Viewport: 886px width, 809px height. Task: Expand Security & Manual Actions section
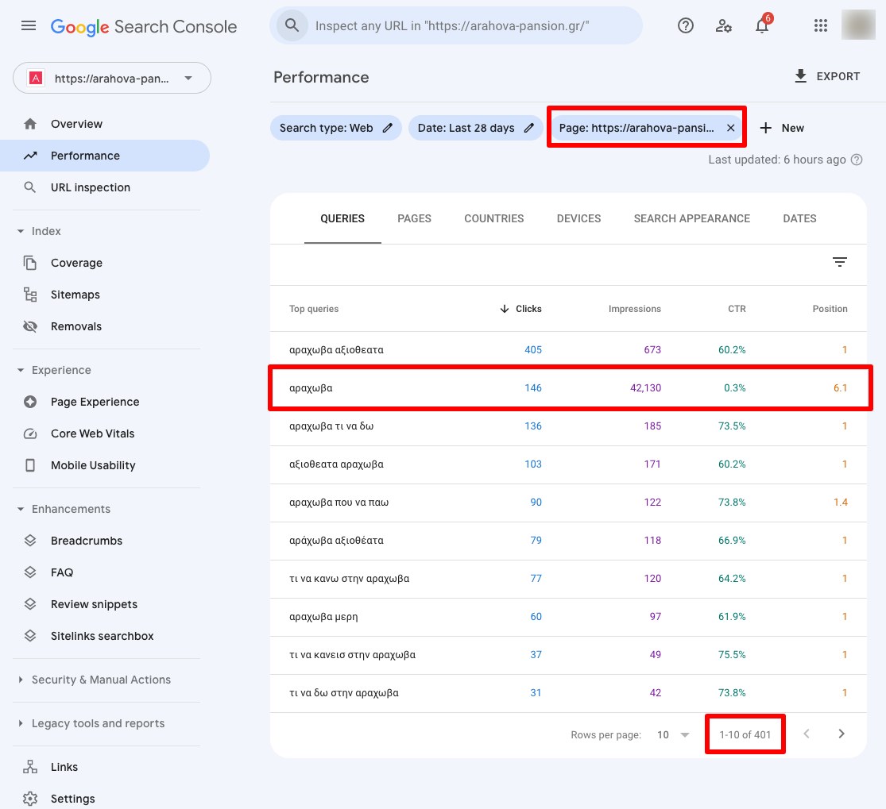click(21, 680)
